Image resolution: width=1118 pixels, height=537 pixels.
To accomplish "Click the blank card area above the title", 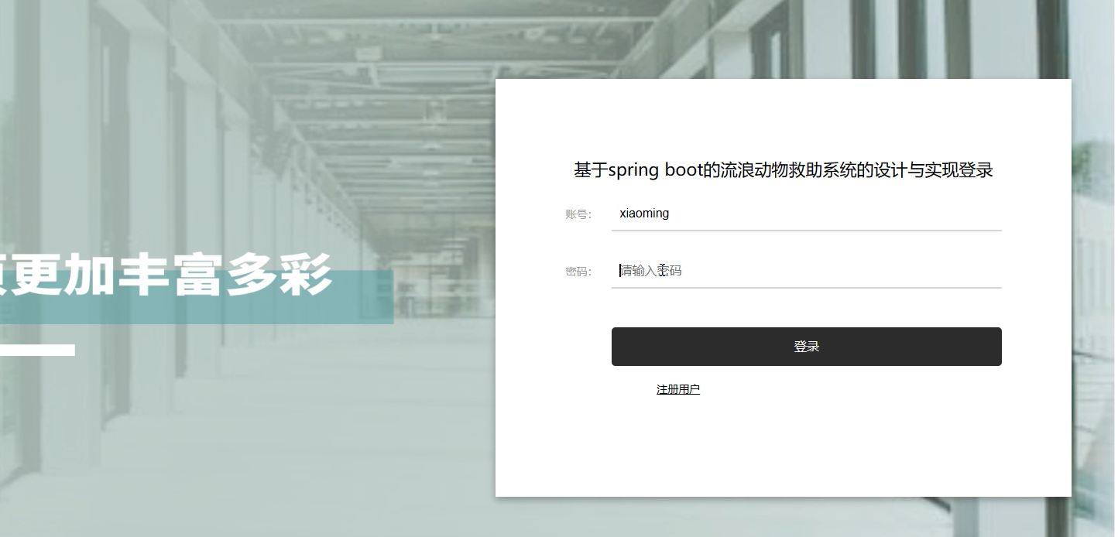I will (x=783, y=116).
